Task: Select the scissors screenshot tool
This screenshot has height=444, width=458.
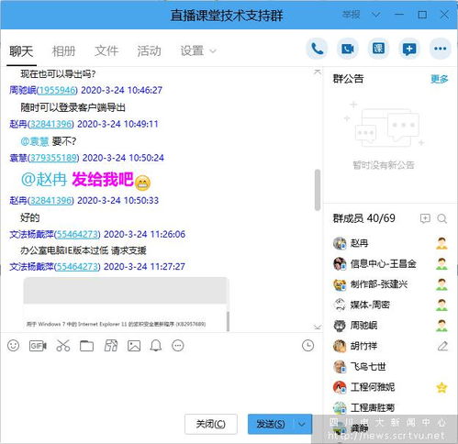Action: point(63,346)
